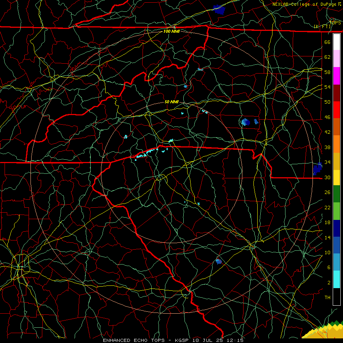Viewport: 343px width, 343px height.
Task: Click the legend value "58"
Action: (x=327, y=72)
